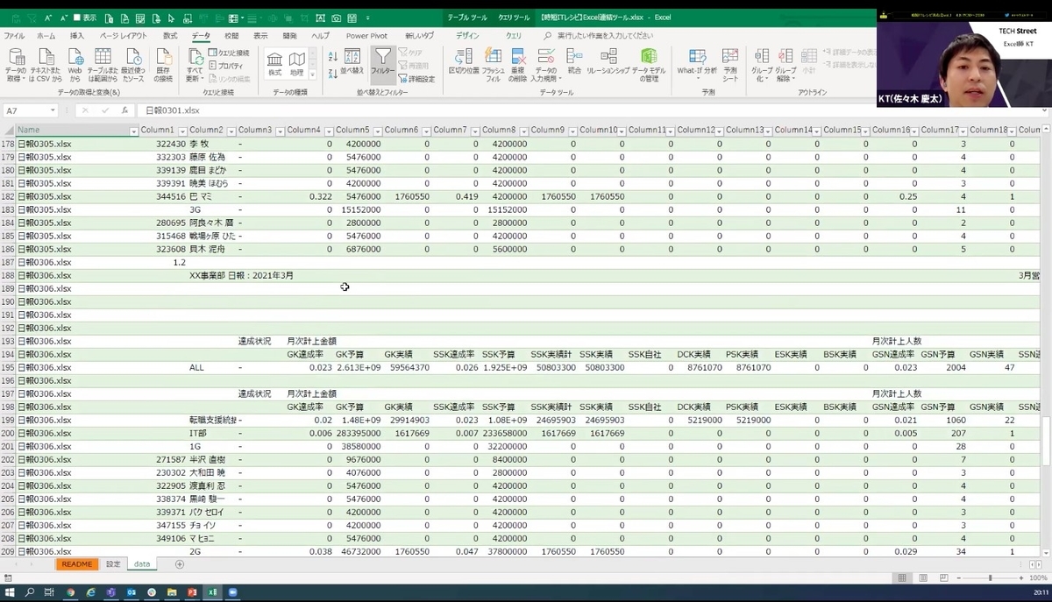The width and height of the screenshot is (1052, 602).
Task: Create a 予測シート forecast sheet
Action: 730,66
